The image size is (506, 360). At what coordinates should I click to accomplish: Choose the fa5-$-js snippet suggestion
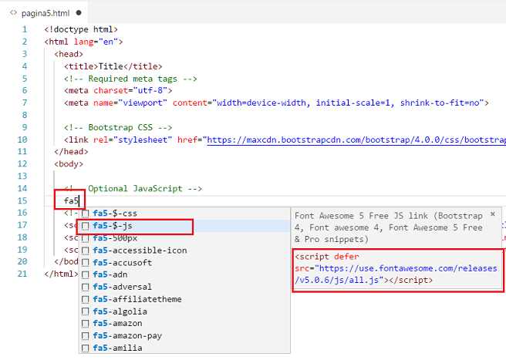[184, 226]
